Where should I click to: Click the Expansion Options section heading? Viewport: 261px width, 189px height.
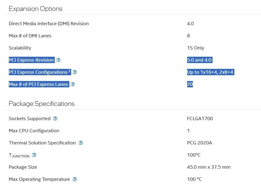coord(35,9)
